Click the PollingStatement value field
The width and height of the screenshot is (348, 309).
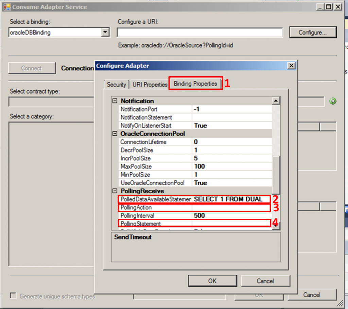click(231, 223)
